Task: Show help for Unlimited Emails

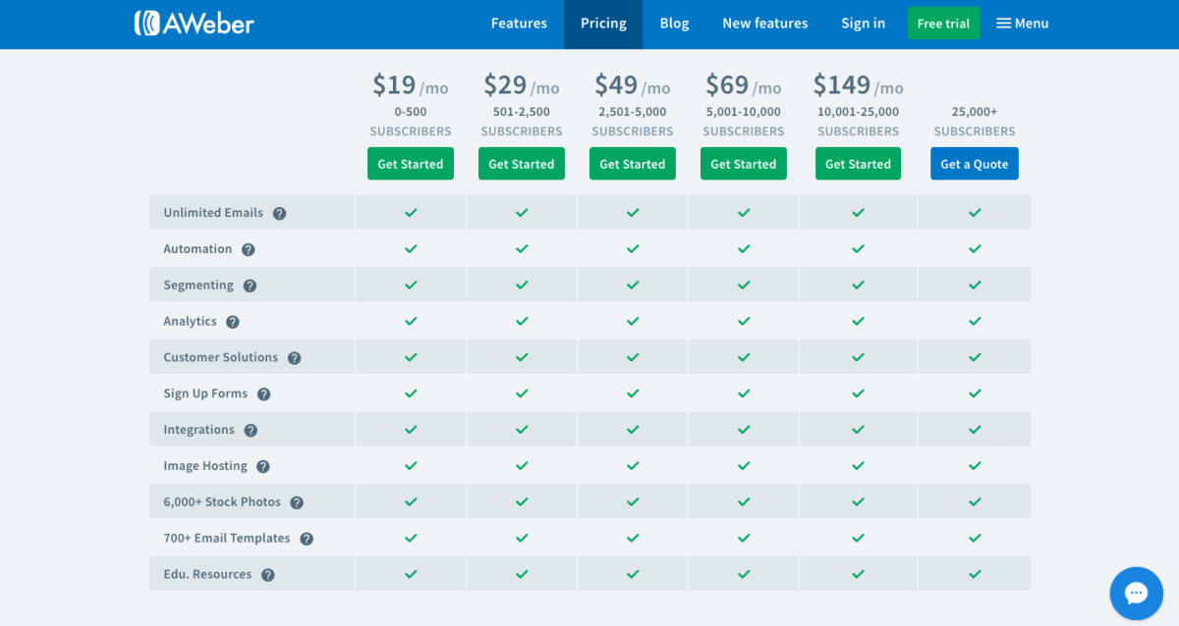Action: pos(280,213)
